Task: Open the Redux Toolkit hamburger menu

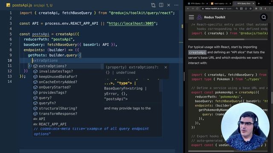Action: [191, 17]
